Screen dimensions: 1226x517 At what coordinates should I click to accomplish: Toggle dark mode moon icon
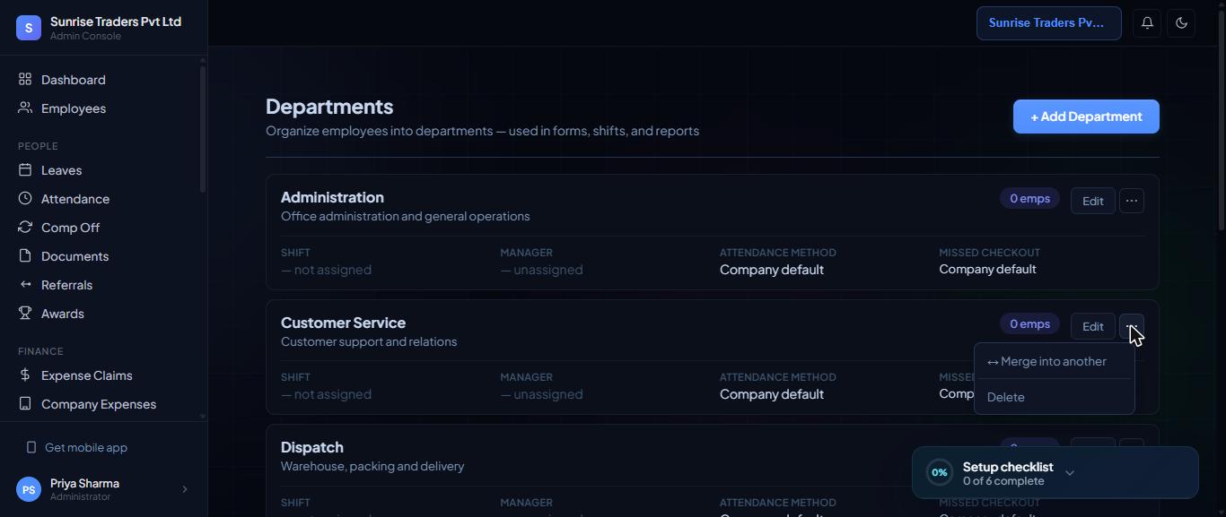click(x=1181, y=23)
